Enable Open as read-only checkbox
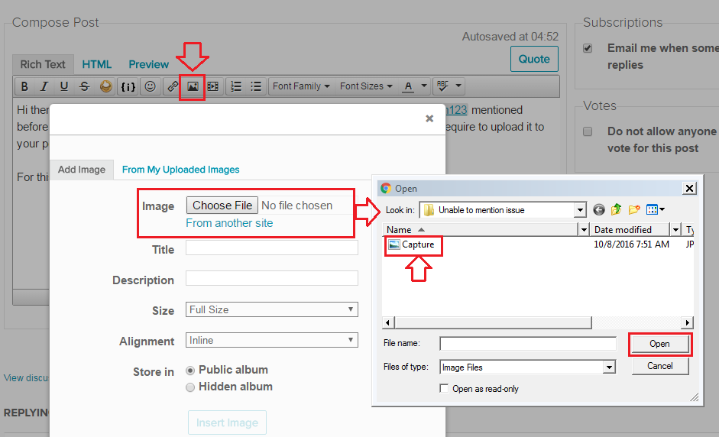 click(x=444, y=389)
